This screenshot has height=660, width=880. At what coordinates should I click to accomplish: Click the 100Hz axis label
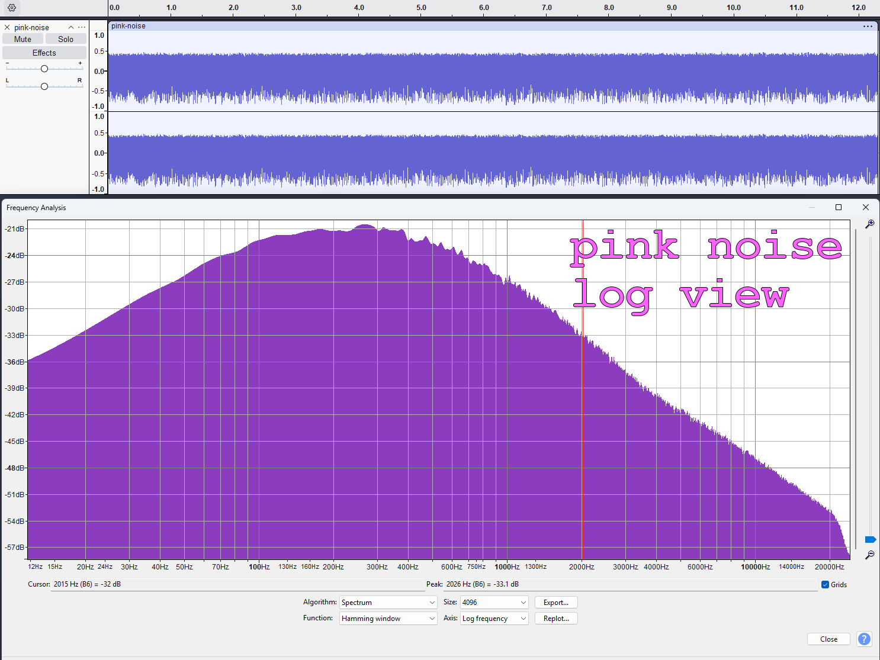259,566
